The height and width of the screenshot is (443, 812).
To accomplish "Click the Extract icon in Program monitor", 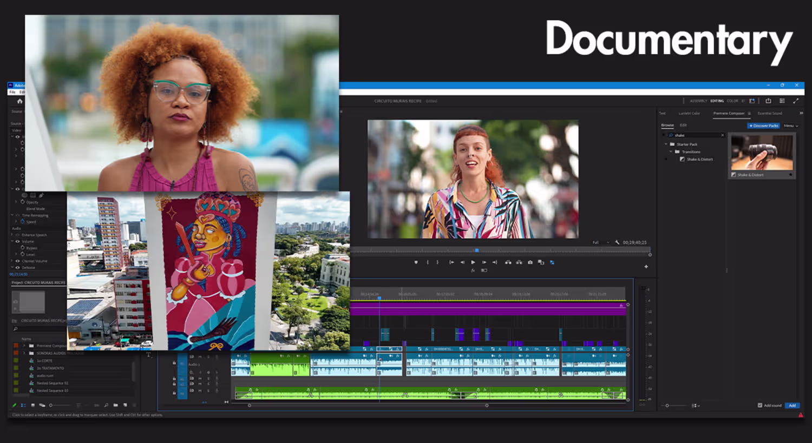I will (519, 262).
